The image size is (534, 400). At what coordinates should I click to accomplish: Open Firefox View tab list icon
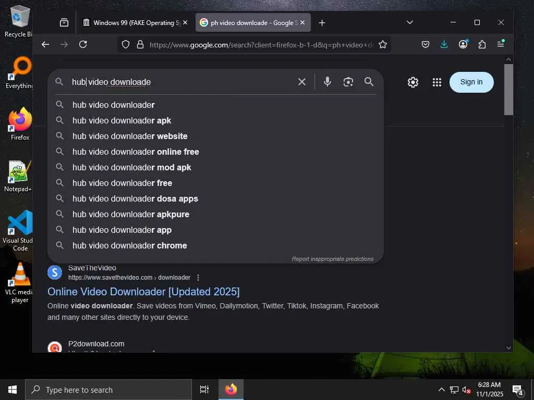pos(64,23)
